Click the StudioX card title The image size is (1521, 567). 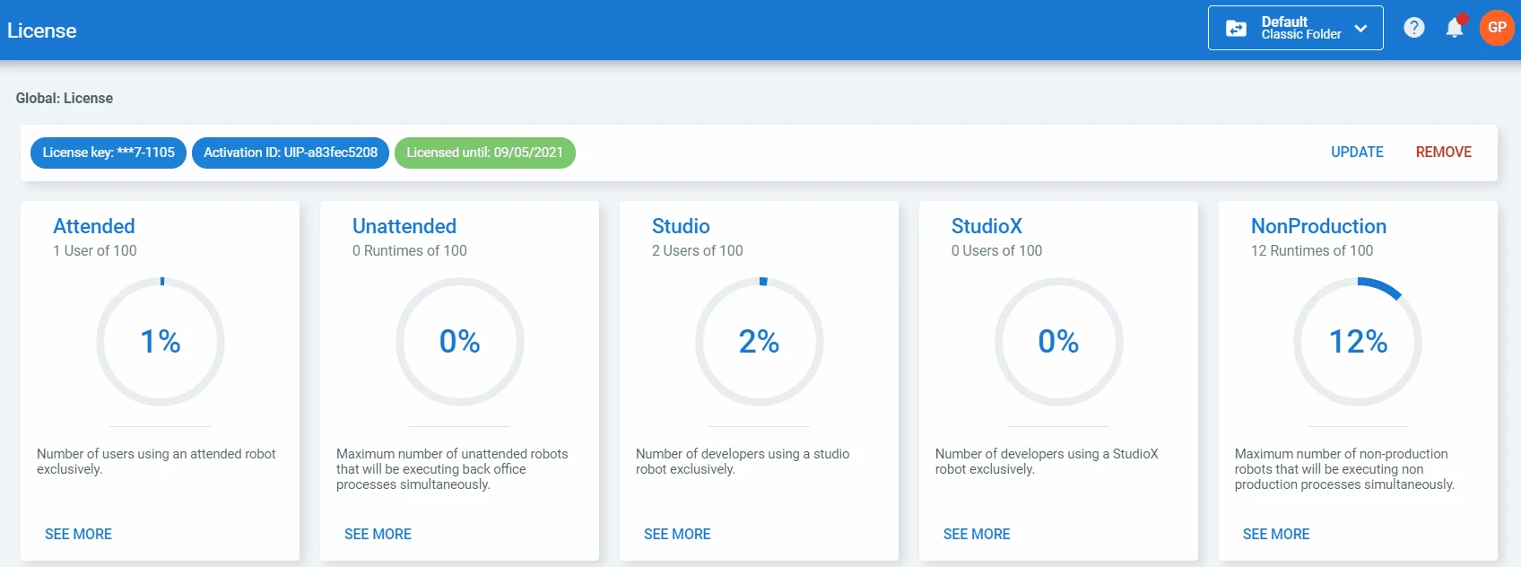pyautogui.click(x=986, y=226)
